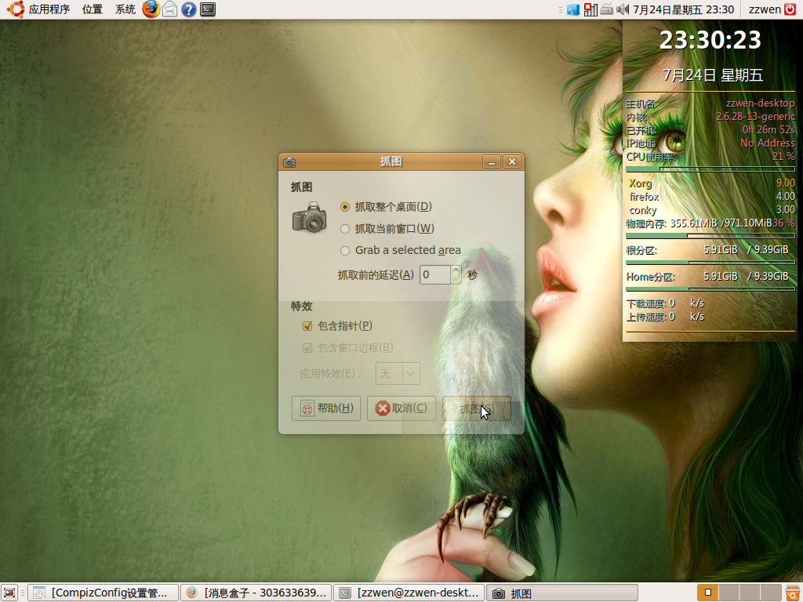Image resolution: width=803 pixels, height=602 pixels.
Task: Click the large camera image in the dialog
Action: pos(309,217)
